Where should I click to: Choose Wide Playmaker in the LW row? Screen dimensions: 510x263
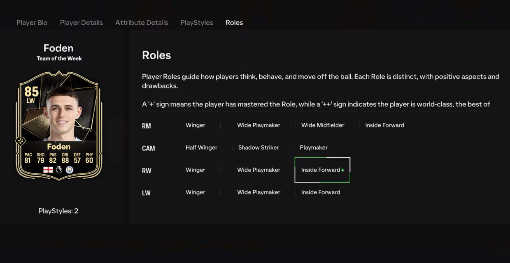(x=258, y=192)
